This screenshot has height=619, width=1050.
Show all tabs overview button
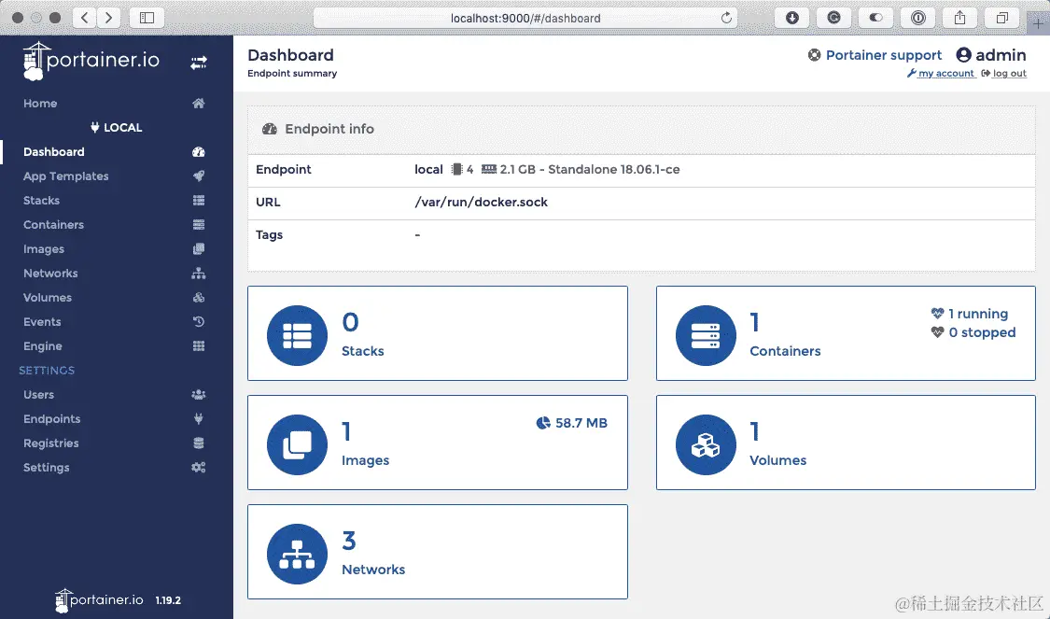[1001, 18]
